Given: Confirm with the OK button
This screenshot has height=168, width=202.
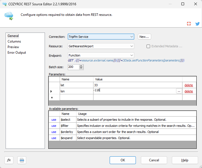Looking at the screenshot, I should point(123,160).
